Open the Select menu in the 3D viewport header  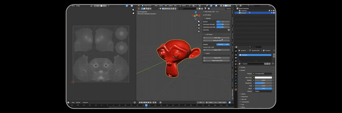[161, 6]
